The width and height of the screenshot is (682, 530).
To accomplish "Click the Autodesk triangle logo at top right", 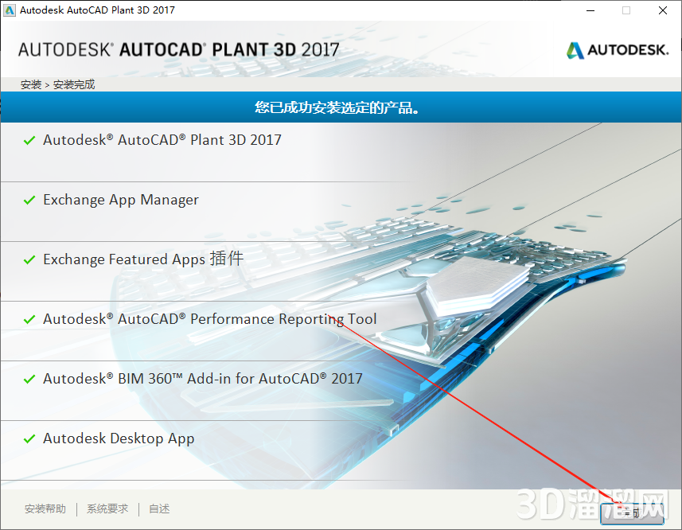I will (574, 49).
